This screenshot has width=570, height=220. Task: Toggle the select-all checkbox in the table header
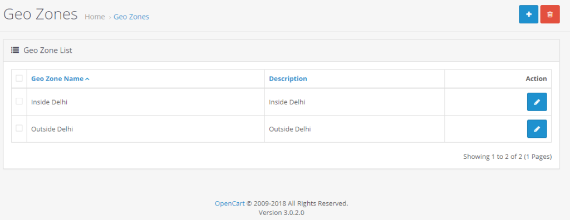tap(19, 78)
